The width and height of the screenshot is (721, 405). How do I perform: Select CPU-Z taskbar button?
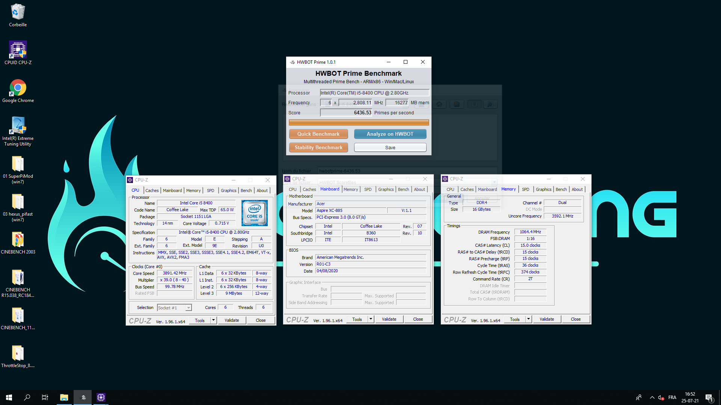(101, 397)
